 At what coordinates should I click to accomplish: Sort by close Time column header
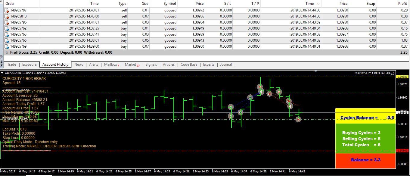tap(309, 4)
